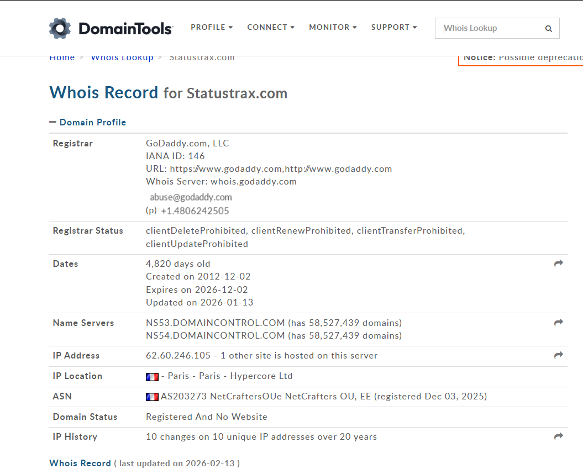Open Whois Lookup breadcrumb link

point(122,58)
